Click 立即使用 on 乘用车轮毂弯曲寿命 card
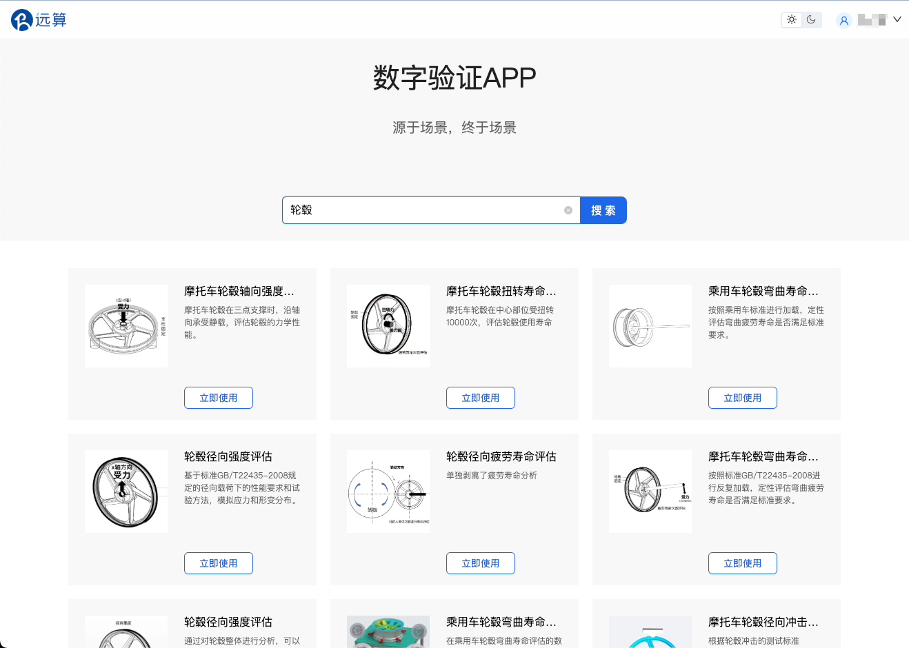This screenshot has height=648, width=909. pos(743,398)
